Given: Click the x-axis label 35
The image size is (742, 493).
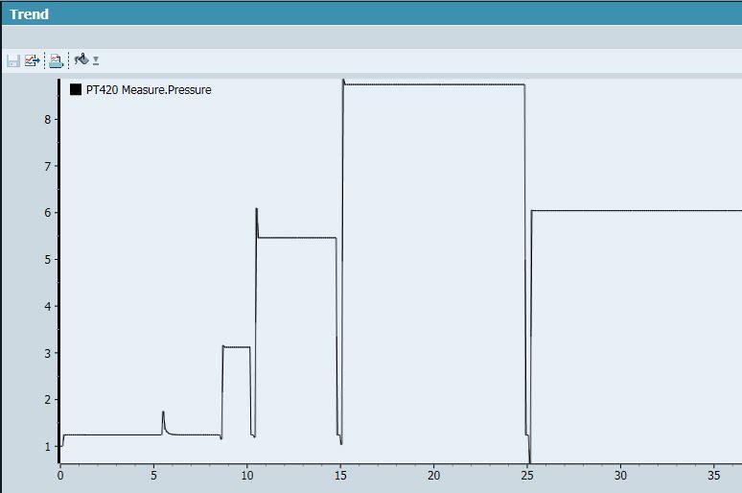Looking at the screenshot, I should point(714,476).
